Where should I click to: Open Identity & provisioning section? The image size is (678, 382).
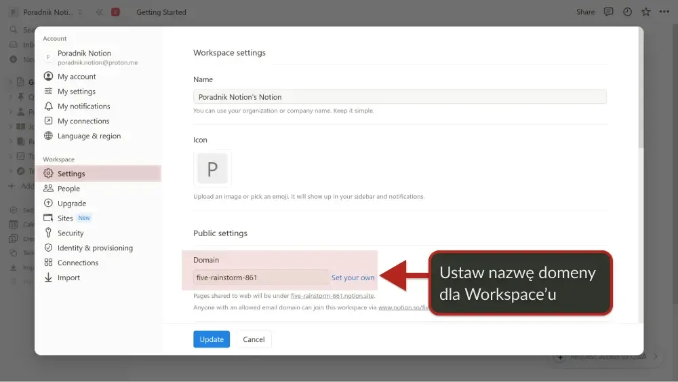click(95, 248)
